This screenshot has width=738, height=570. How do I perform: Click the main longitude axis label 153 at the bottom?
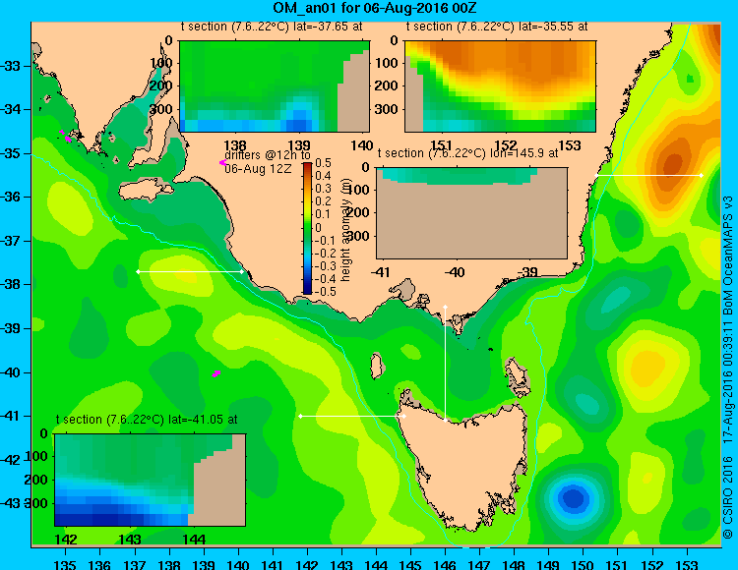point(687,564)
